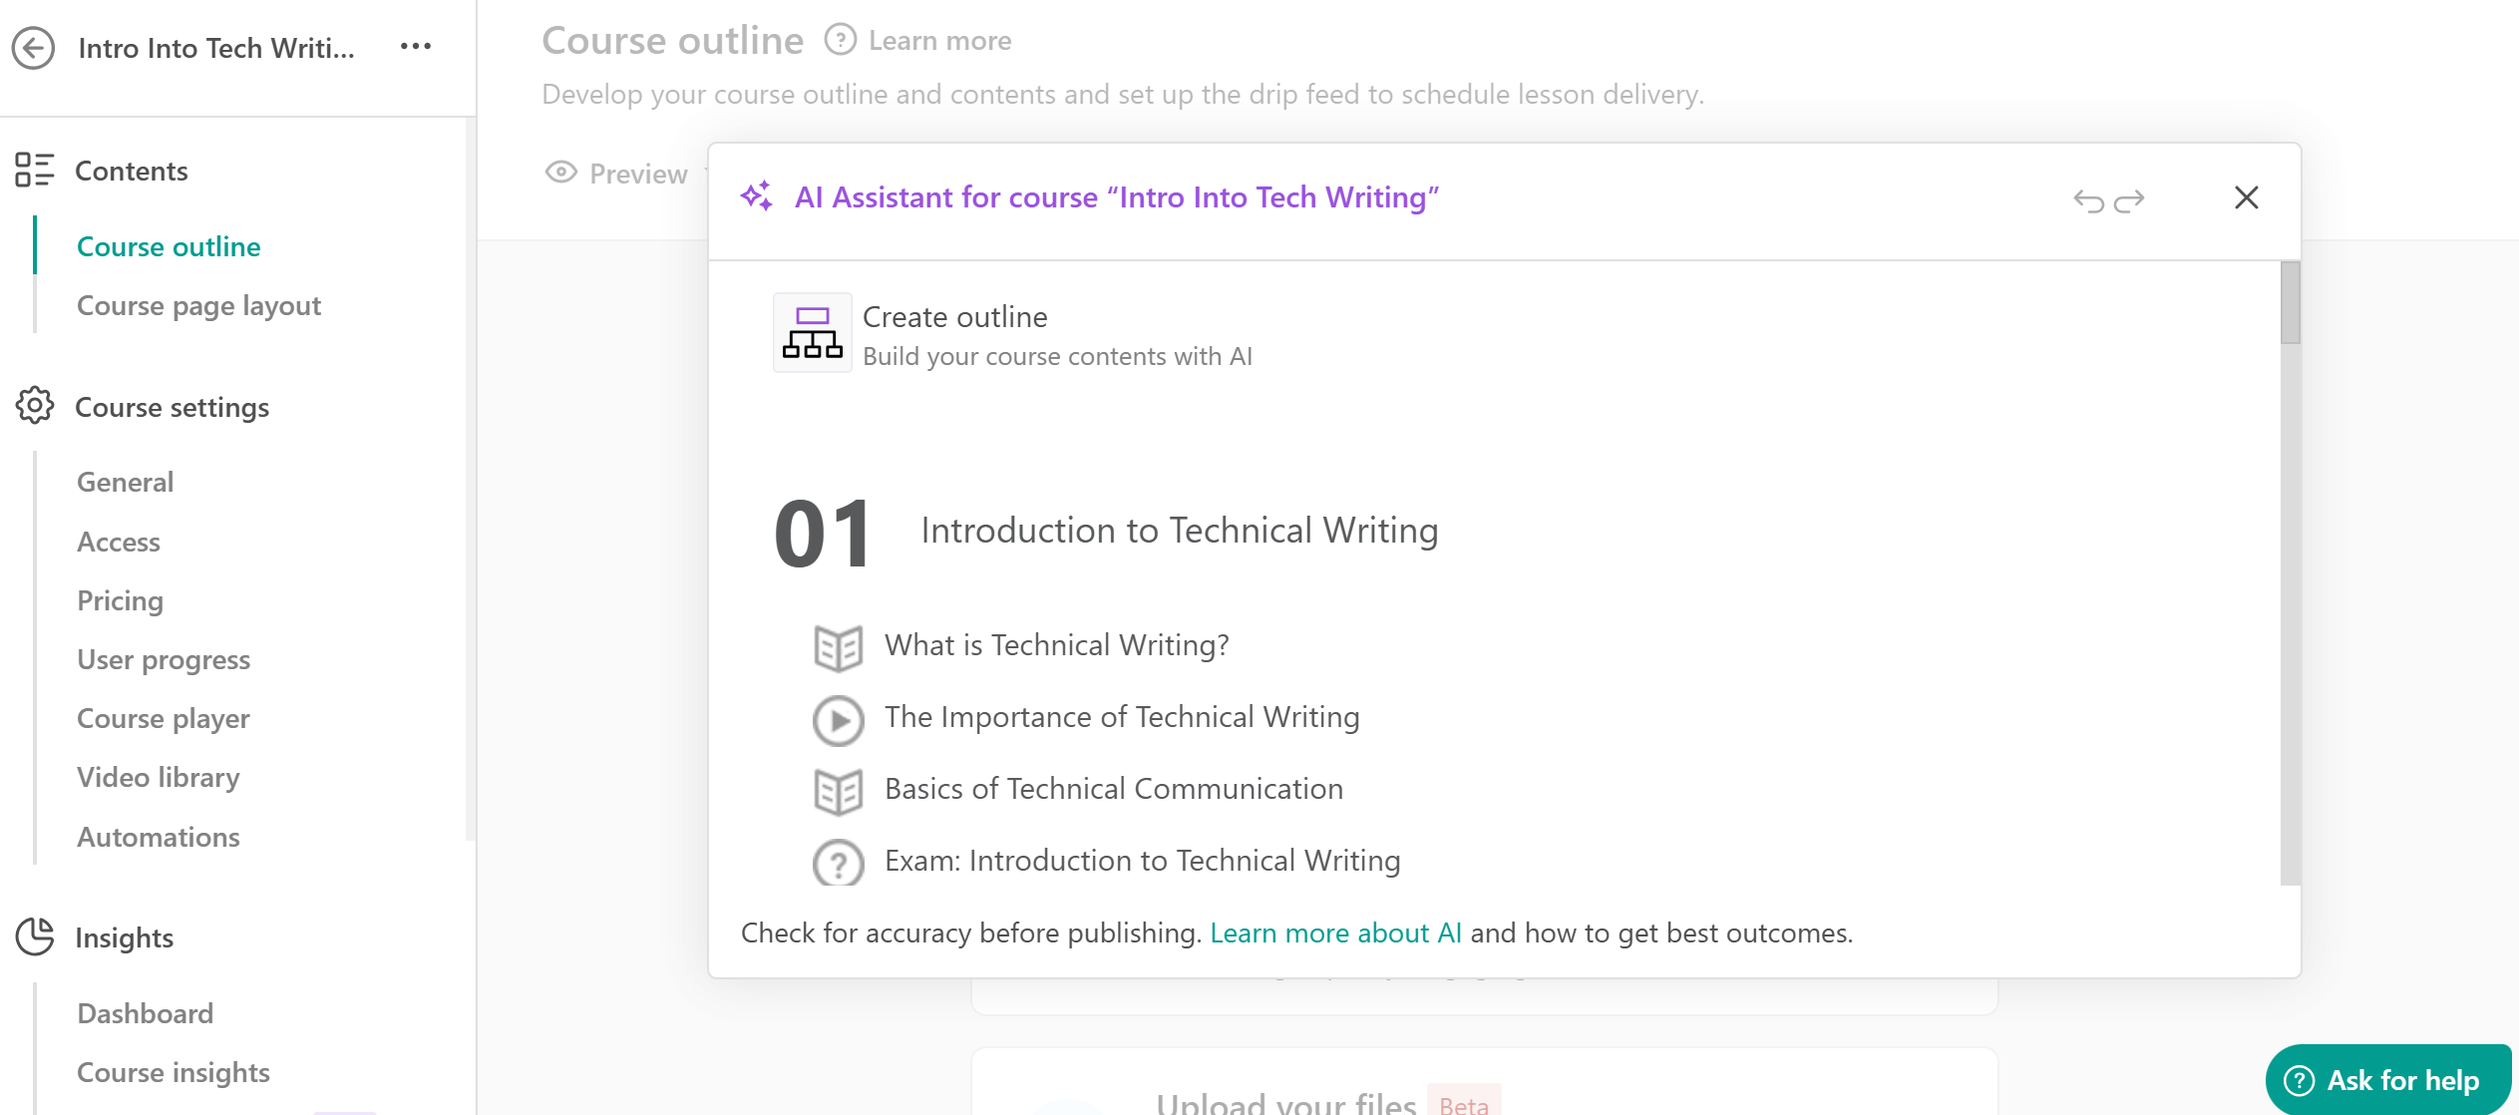Click the 'Basics of Technical Communication' book icon
This screenshot has height=1115, width=2519.
tap(839, 789)
